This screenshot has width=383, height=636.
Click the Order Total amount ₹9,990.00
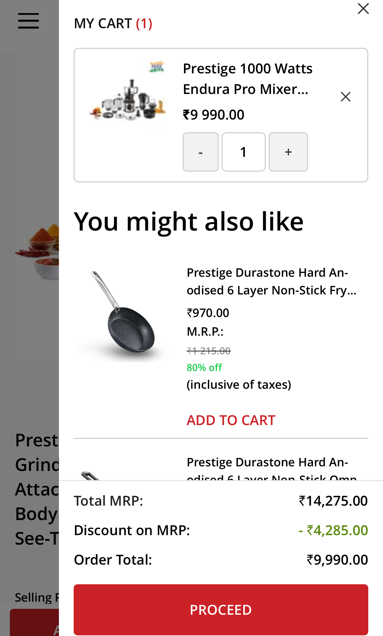click(x=337, y=560)
